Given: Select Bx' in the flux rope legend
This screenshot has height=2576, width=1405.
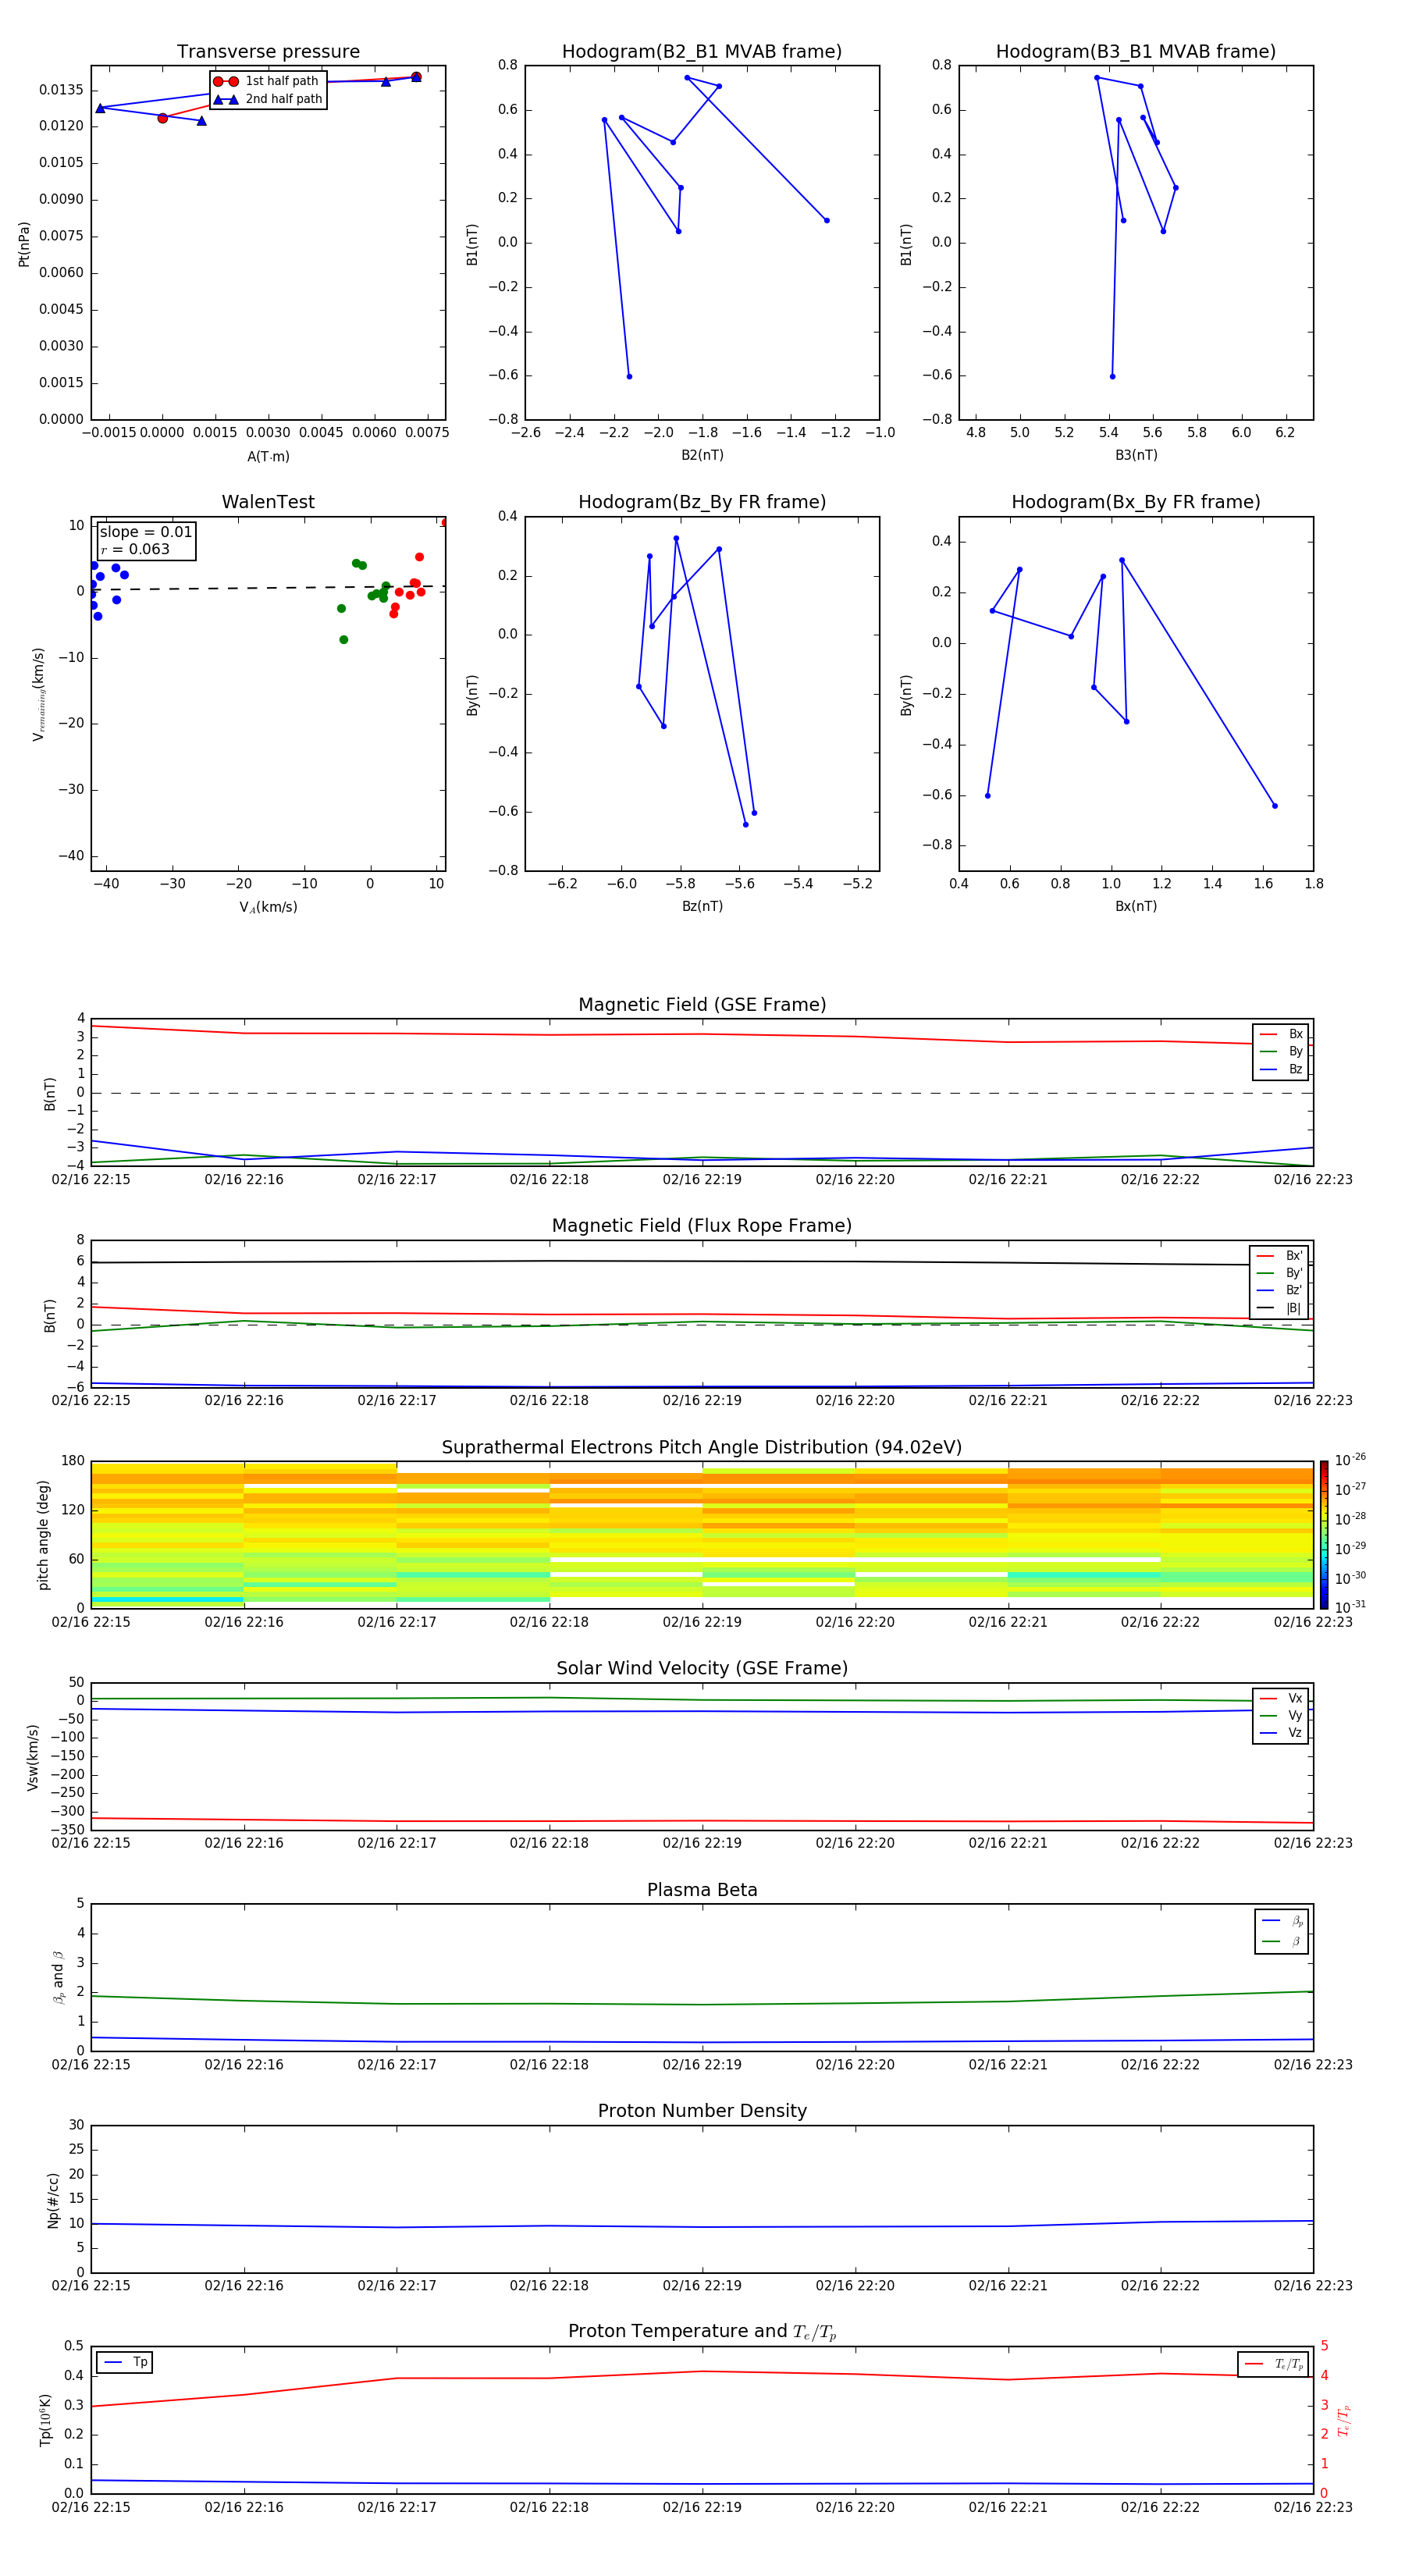Looking at the screenshot, I should [1280, 1255].
